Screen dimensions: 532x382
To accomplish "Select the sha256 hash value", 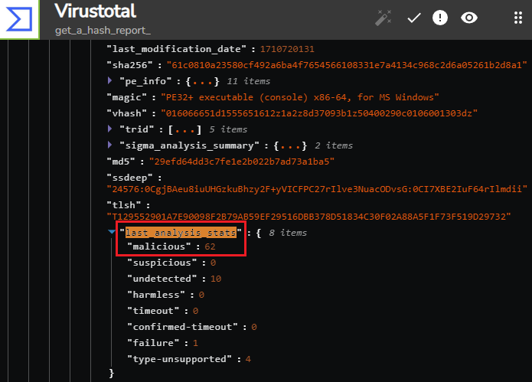I will [x=347, y=65].
